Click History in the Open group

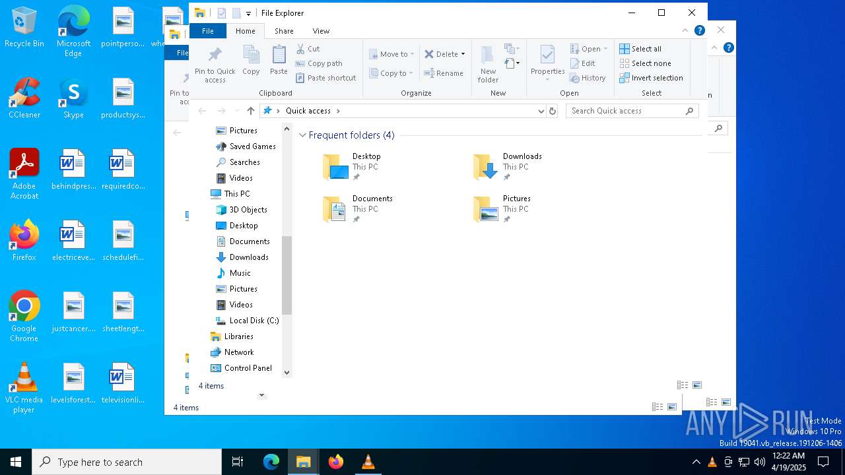[x=588, y=78]
